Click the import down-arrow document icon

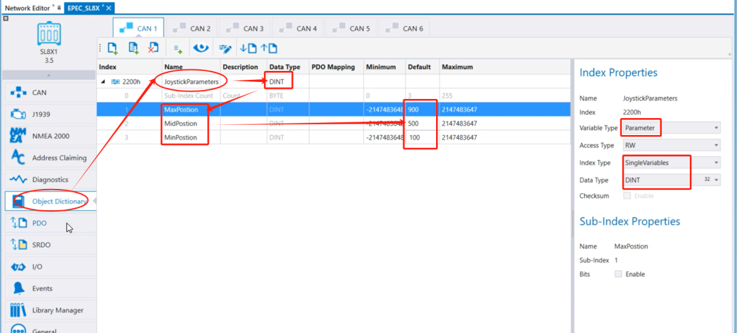pyautogui.click(x=247, y=48)
